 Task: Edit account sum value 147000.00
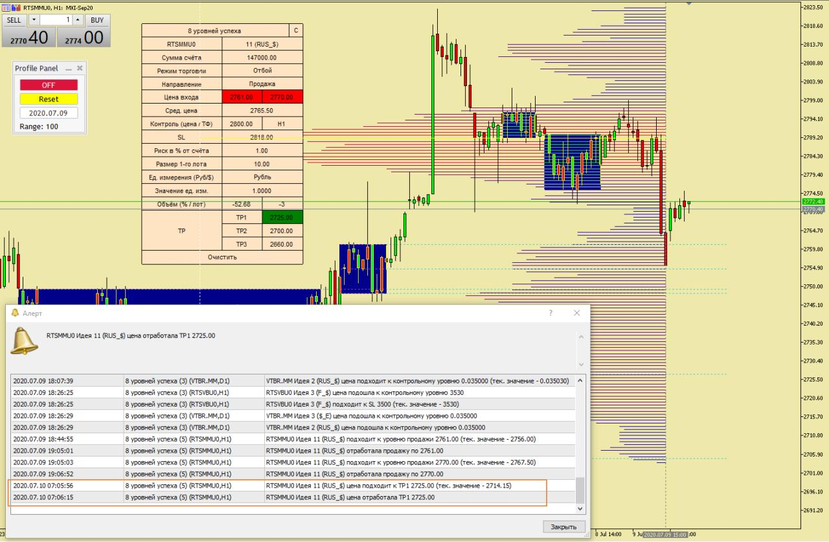pos(262,58)
